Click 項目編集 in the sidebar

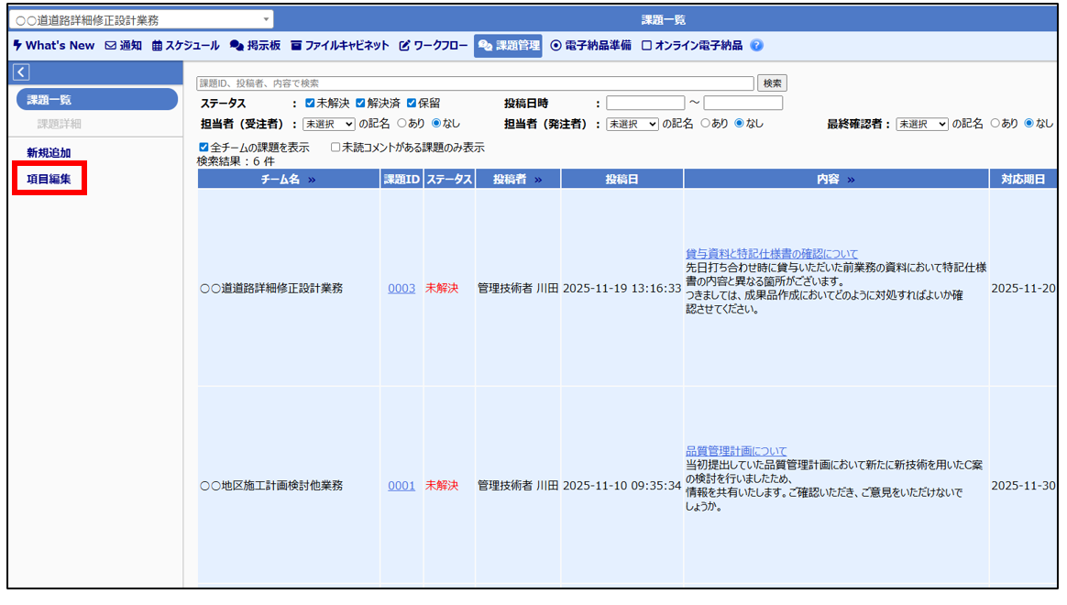(x=49, y=179)
